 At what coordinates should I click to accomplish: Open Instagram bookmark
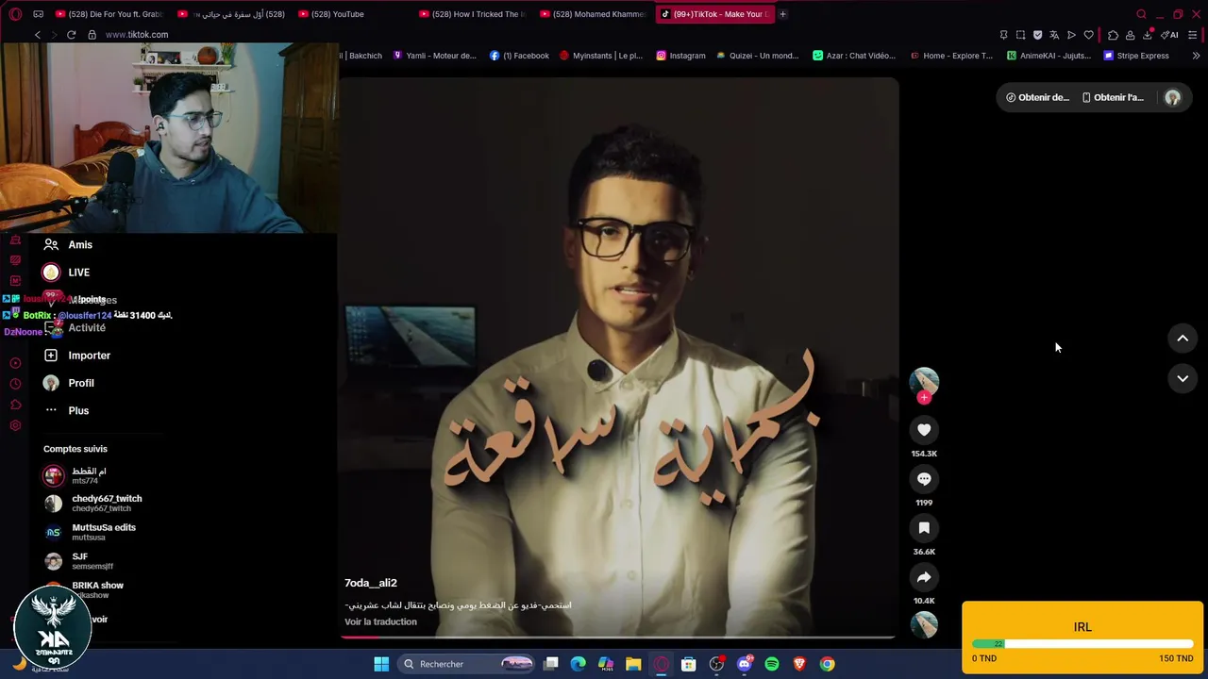680,56
